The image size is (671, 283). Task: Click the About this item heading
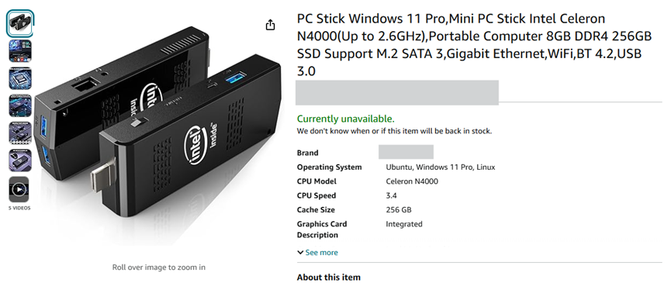[x=329, y=278]
